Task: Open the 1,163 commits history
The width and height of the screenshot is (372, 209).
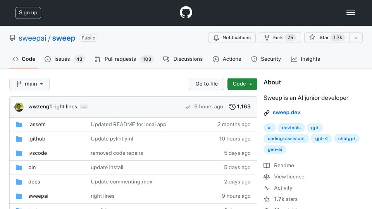Action: (x=240, y=107)
